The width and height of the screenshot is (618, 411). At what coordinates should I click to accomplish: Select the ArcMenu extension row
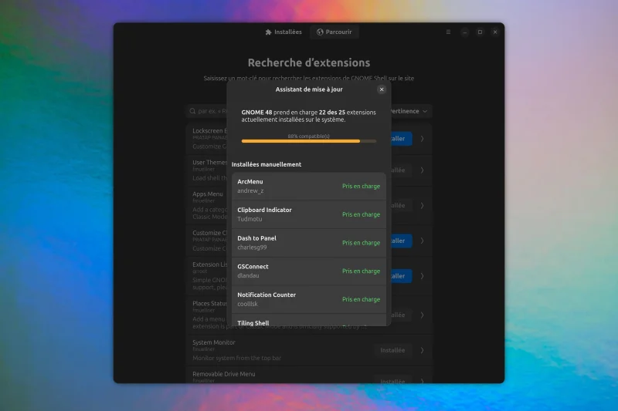tap(308, 186)
